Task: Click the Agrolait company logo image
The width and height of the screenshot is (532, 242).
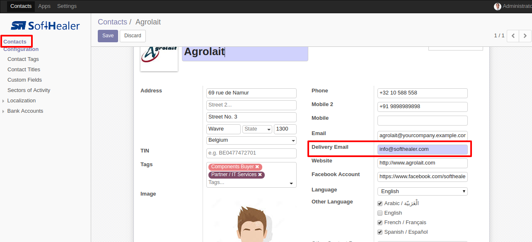Action: 159,58
